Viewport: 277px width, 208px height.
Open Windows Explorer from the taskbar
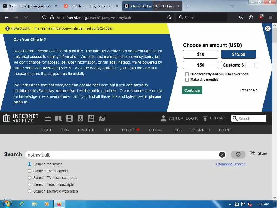tap(34, 204)
